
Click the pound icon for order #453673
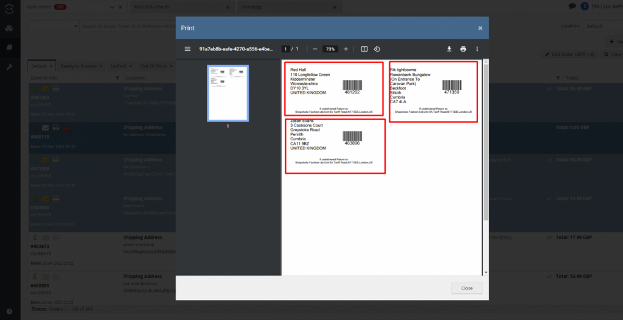coord(35,237)
